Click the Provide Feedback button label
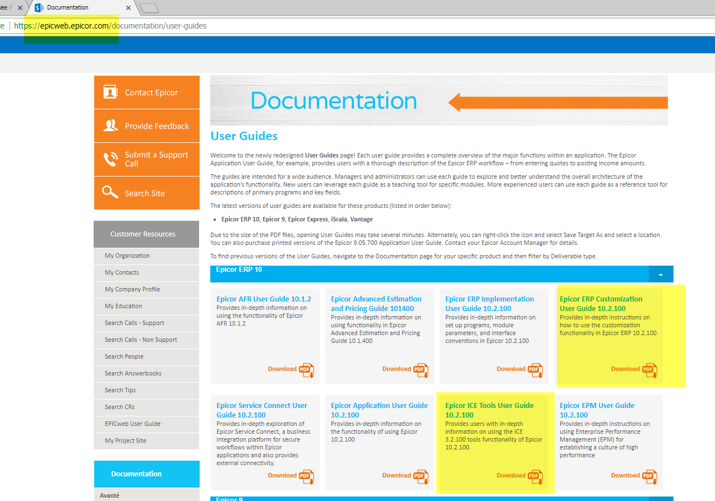Image resolution: width=715 pixels, height=501 pixels. (x=157, y=126)
